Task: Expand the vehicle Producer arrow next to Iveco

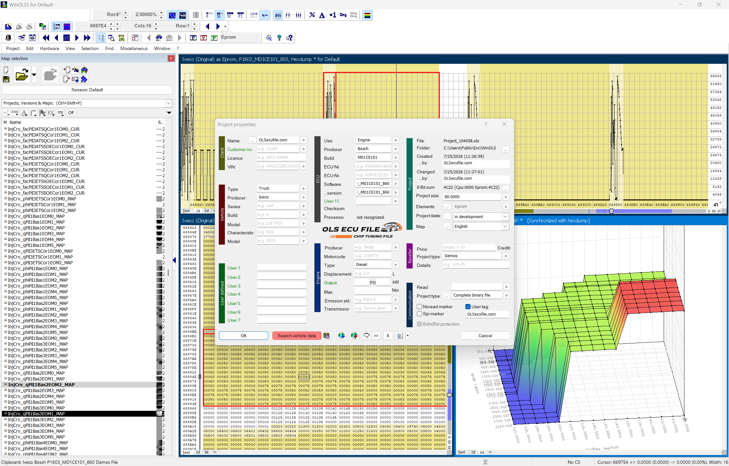Action: pos(303,197)
